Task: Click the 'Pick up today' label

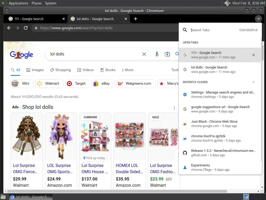Action: click(x=94, y=158)
